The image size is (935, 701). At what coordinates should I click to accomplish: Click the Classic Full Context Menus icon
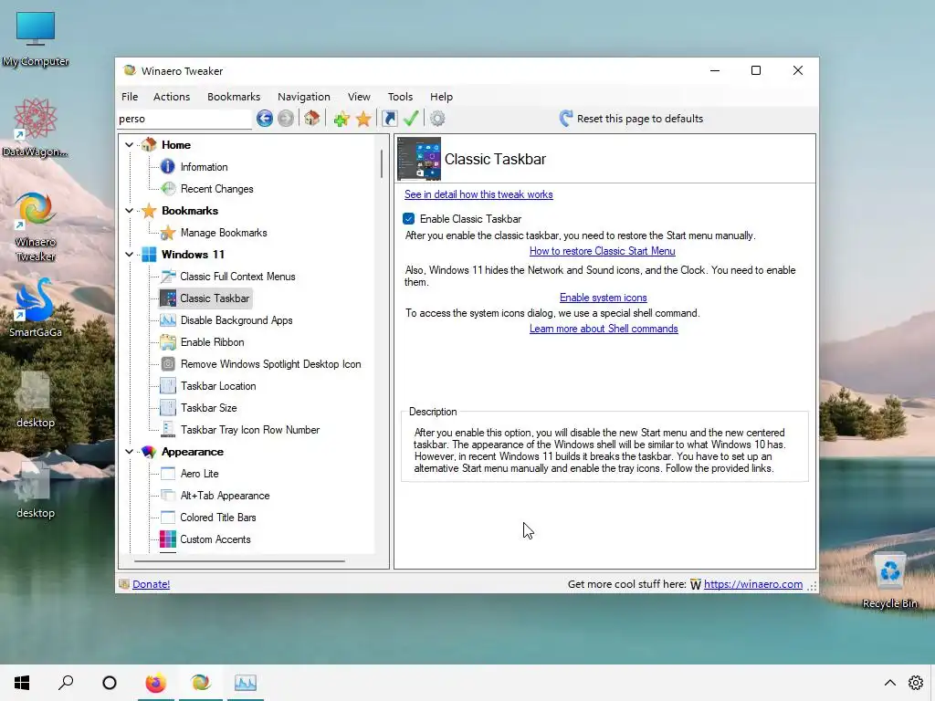coord(168,277)
